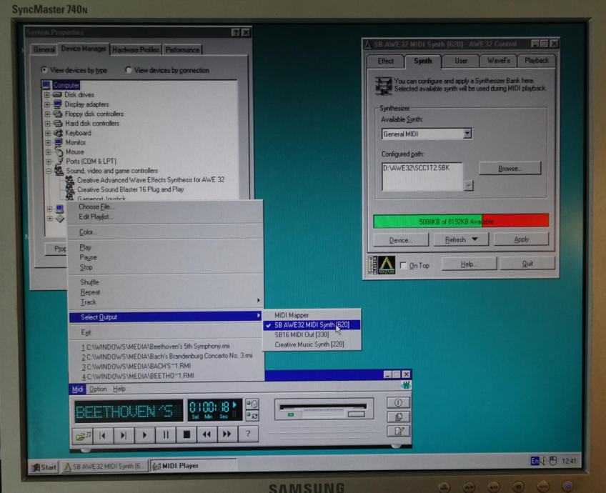Screen dimensions: 606x493
Task: Click the question mark help button
Action: (x=248, y=434)
